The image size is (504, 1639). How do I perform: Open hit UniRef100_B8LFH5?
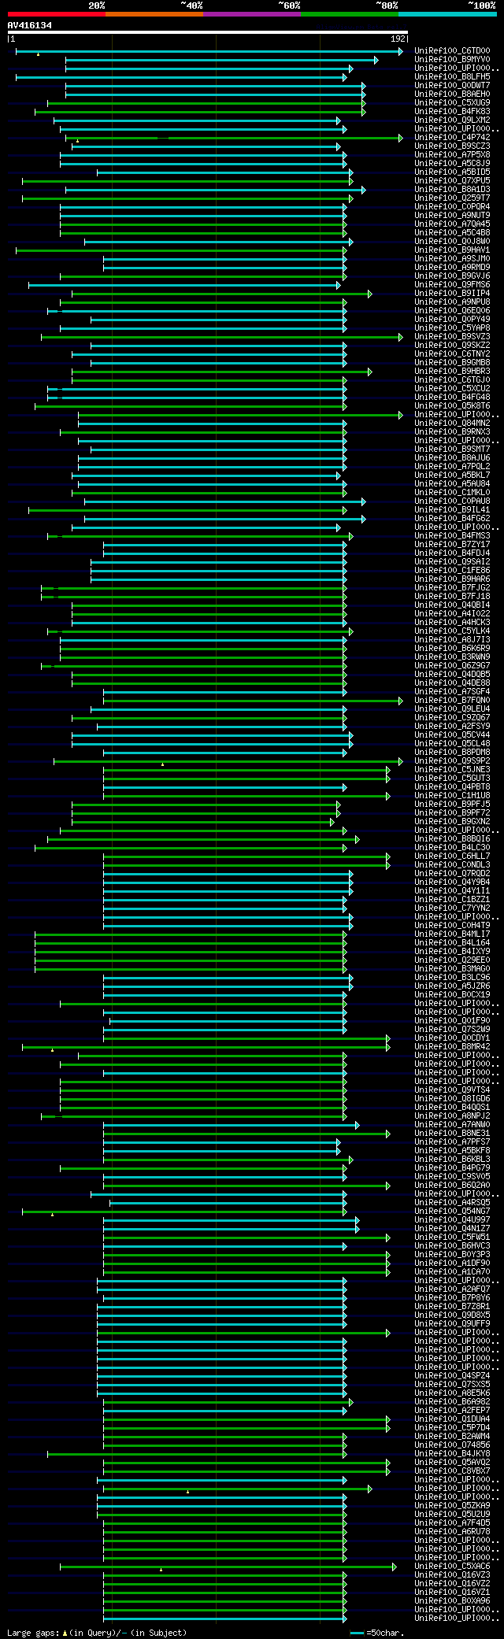click(452, 77)
